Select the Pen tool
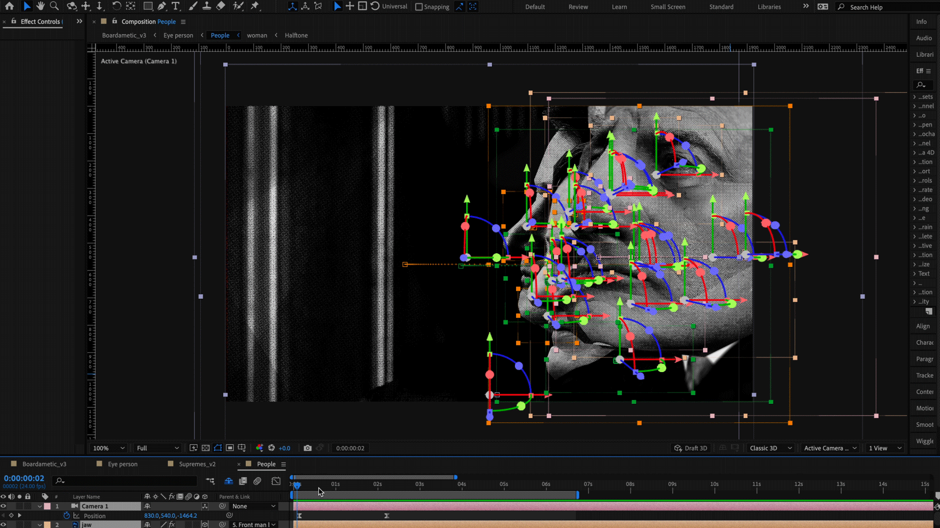The image size is (940, 528). 162,6
